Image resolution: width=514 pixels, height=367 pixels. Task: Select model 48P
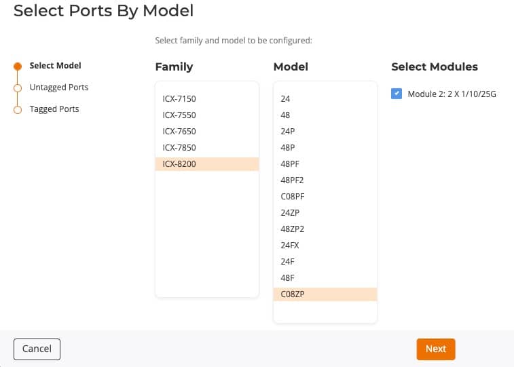[x=325, y=148]
